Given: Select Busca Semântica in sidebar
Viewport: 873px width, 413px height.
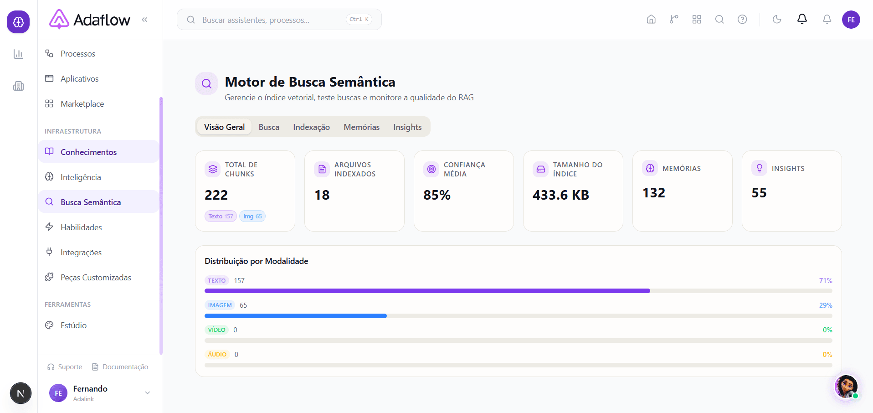Looking at the screenshot, I should tap(98, 201).
